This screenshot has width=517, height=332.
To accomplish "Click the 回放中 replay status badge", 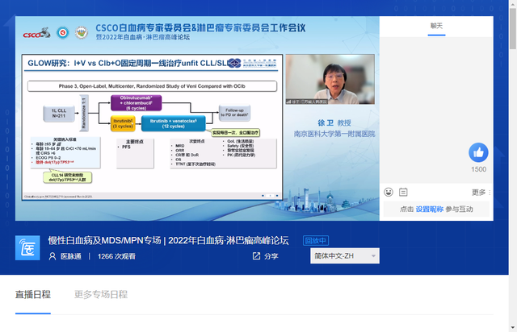I will point(315,240).
